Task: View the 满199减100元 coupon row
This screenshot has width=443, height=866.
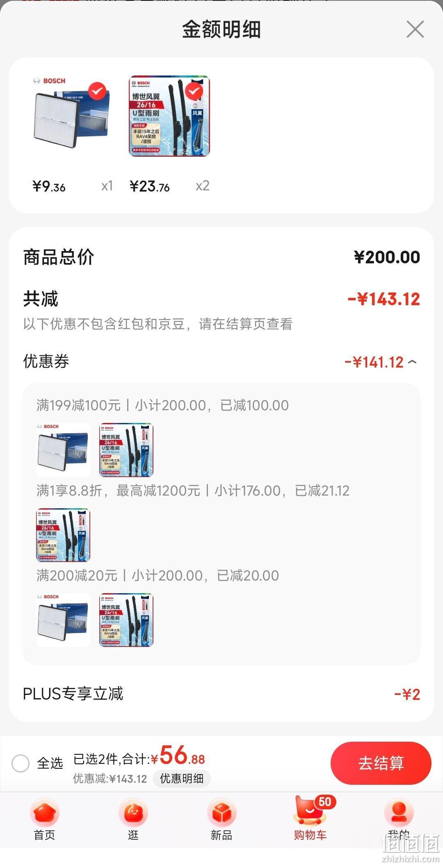Action: click(x=162, y=405)
